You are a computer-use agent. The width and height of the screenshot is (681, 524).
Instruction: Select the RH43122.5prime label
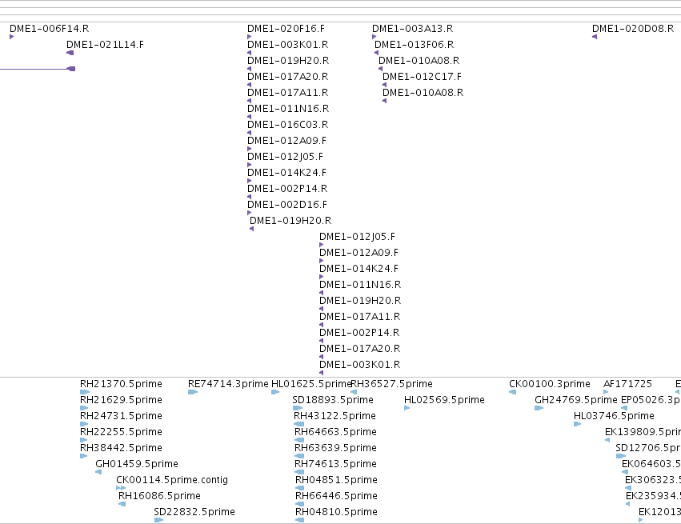334,416
